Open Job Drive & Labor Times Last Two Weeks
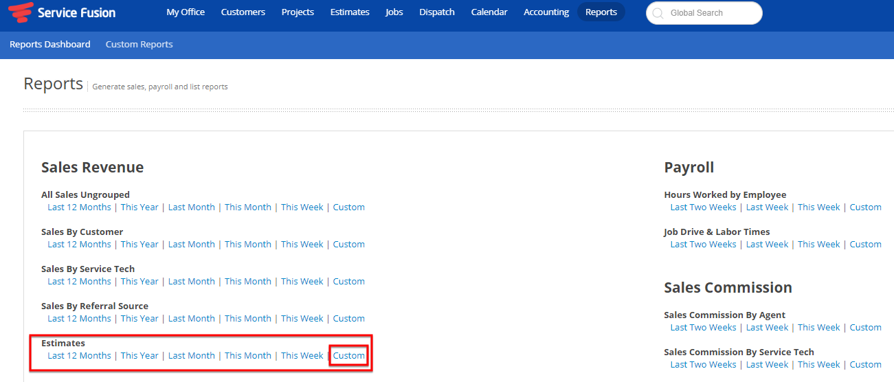Screen dimensions: 894x382 (703, 245)
